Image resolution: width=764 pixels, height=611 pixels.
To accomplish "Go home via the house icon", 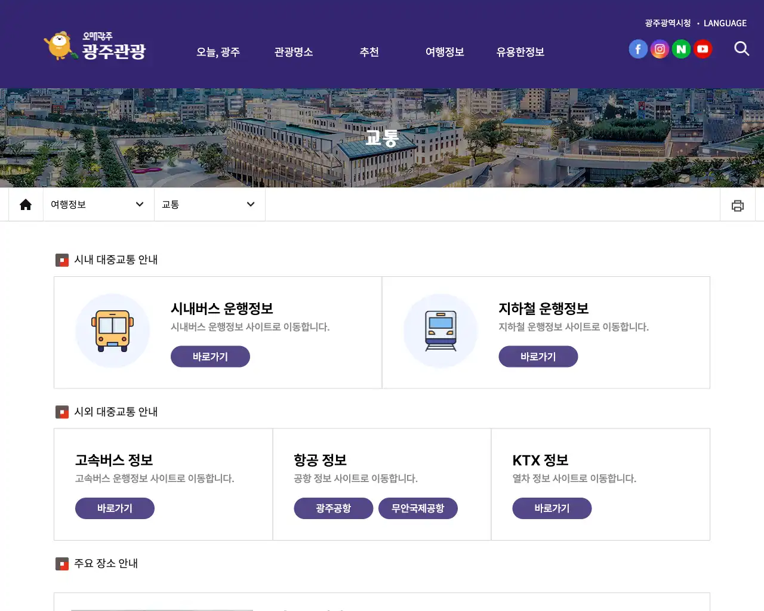I will [x=26, y=205].
